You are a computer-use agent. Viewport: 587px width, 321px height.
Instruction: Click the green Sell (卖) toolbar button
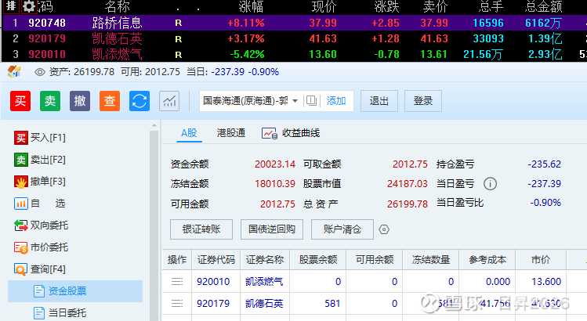tap(50, 101)
